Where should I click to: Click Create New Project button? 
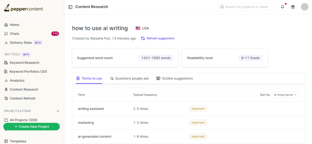point(31,127)
